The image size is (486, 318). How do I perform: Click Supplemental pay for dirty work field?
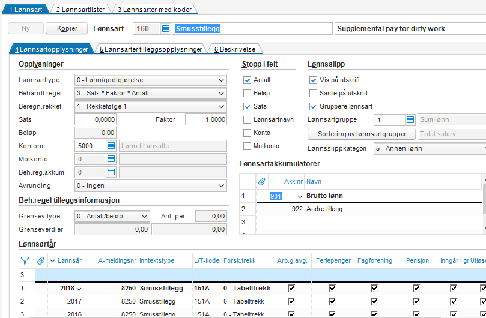point(410,28)
